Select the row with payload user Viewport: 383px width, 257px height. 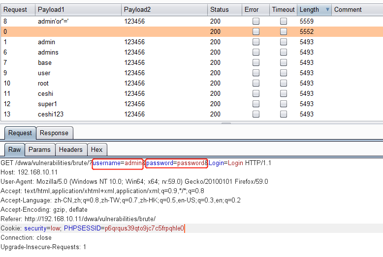coord(191,73)
